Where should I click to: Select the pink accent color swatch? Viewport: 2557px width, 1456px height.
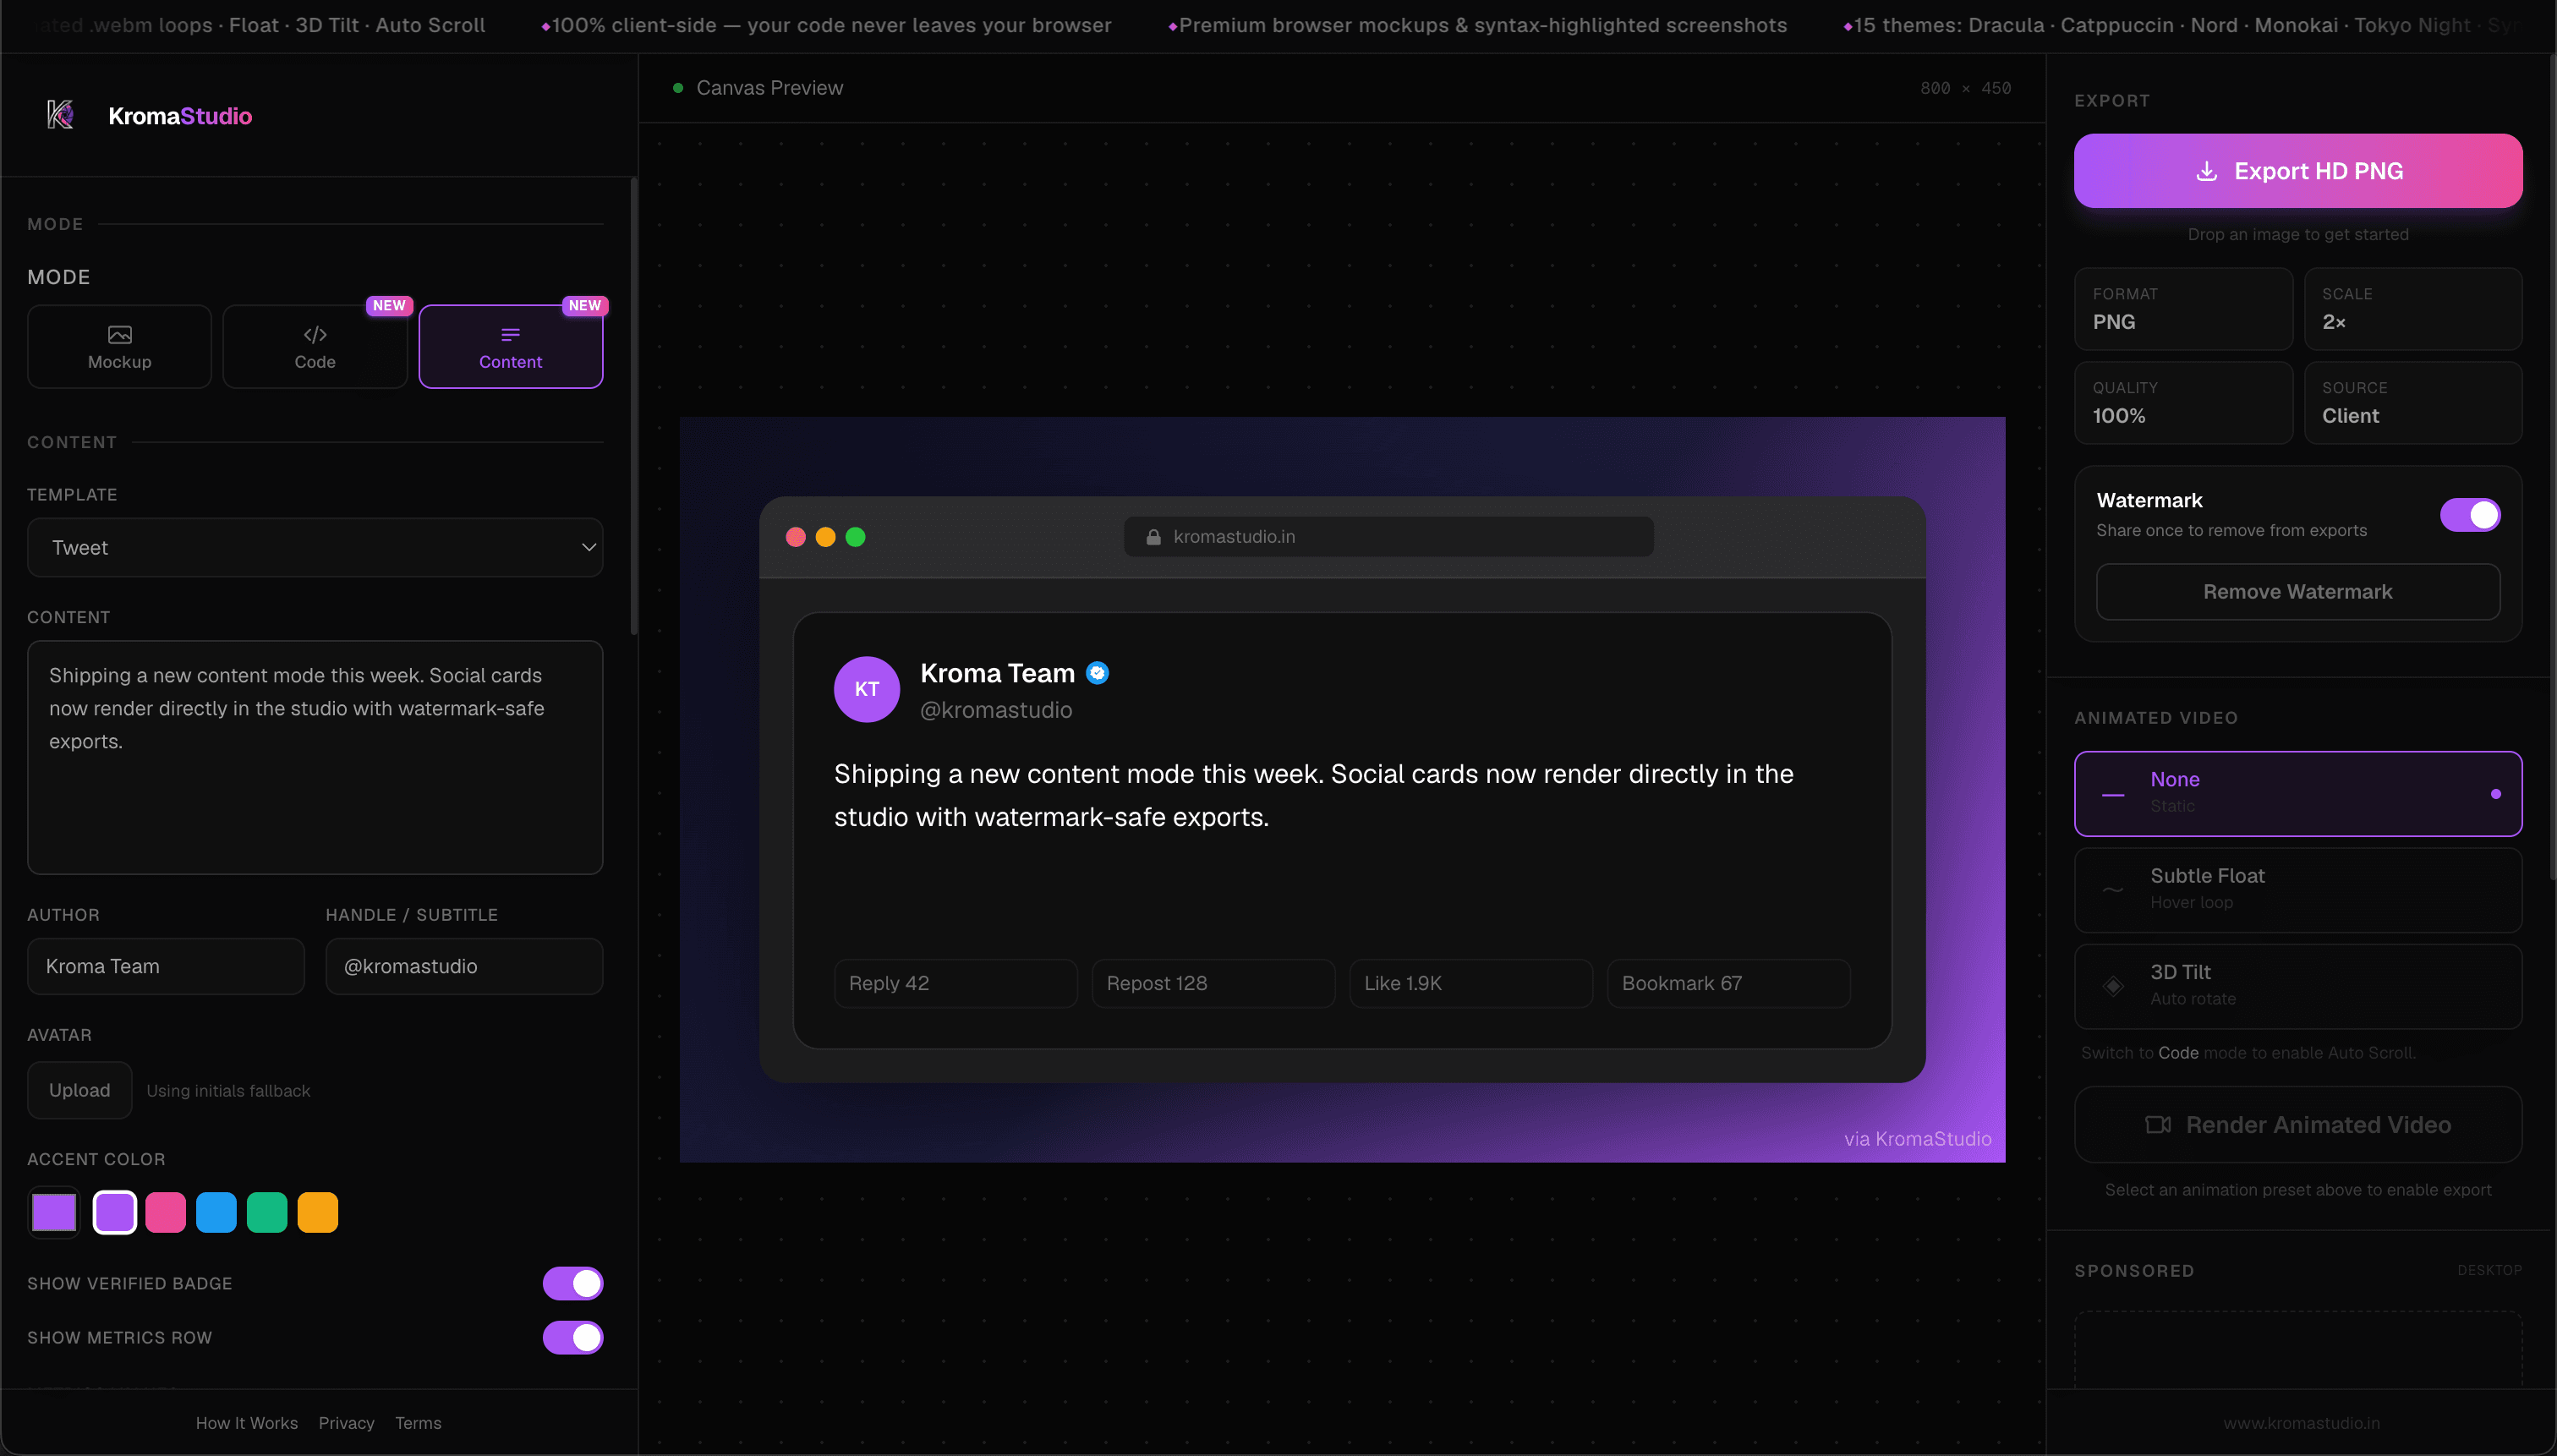(x=166, y=1213)
